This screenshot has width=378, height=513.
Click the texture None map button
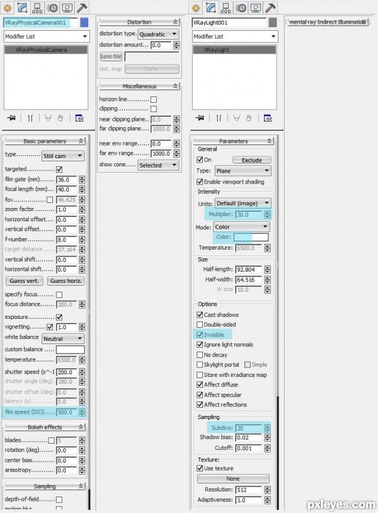233,478
